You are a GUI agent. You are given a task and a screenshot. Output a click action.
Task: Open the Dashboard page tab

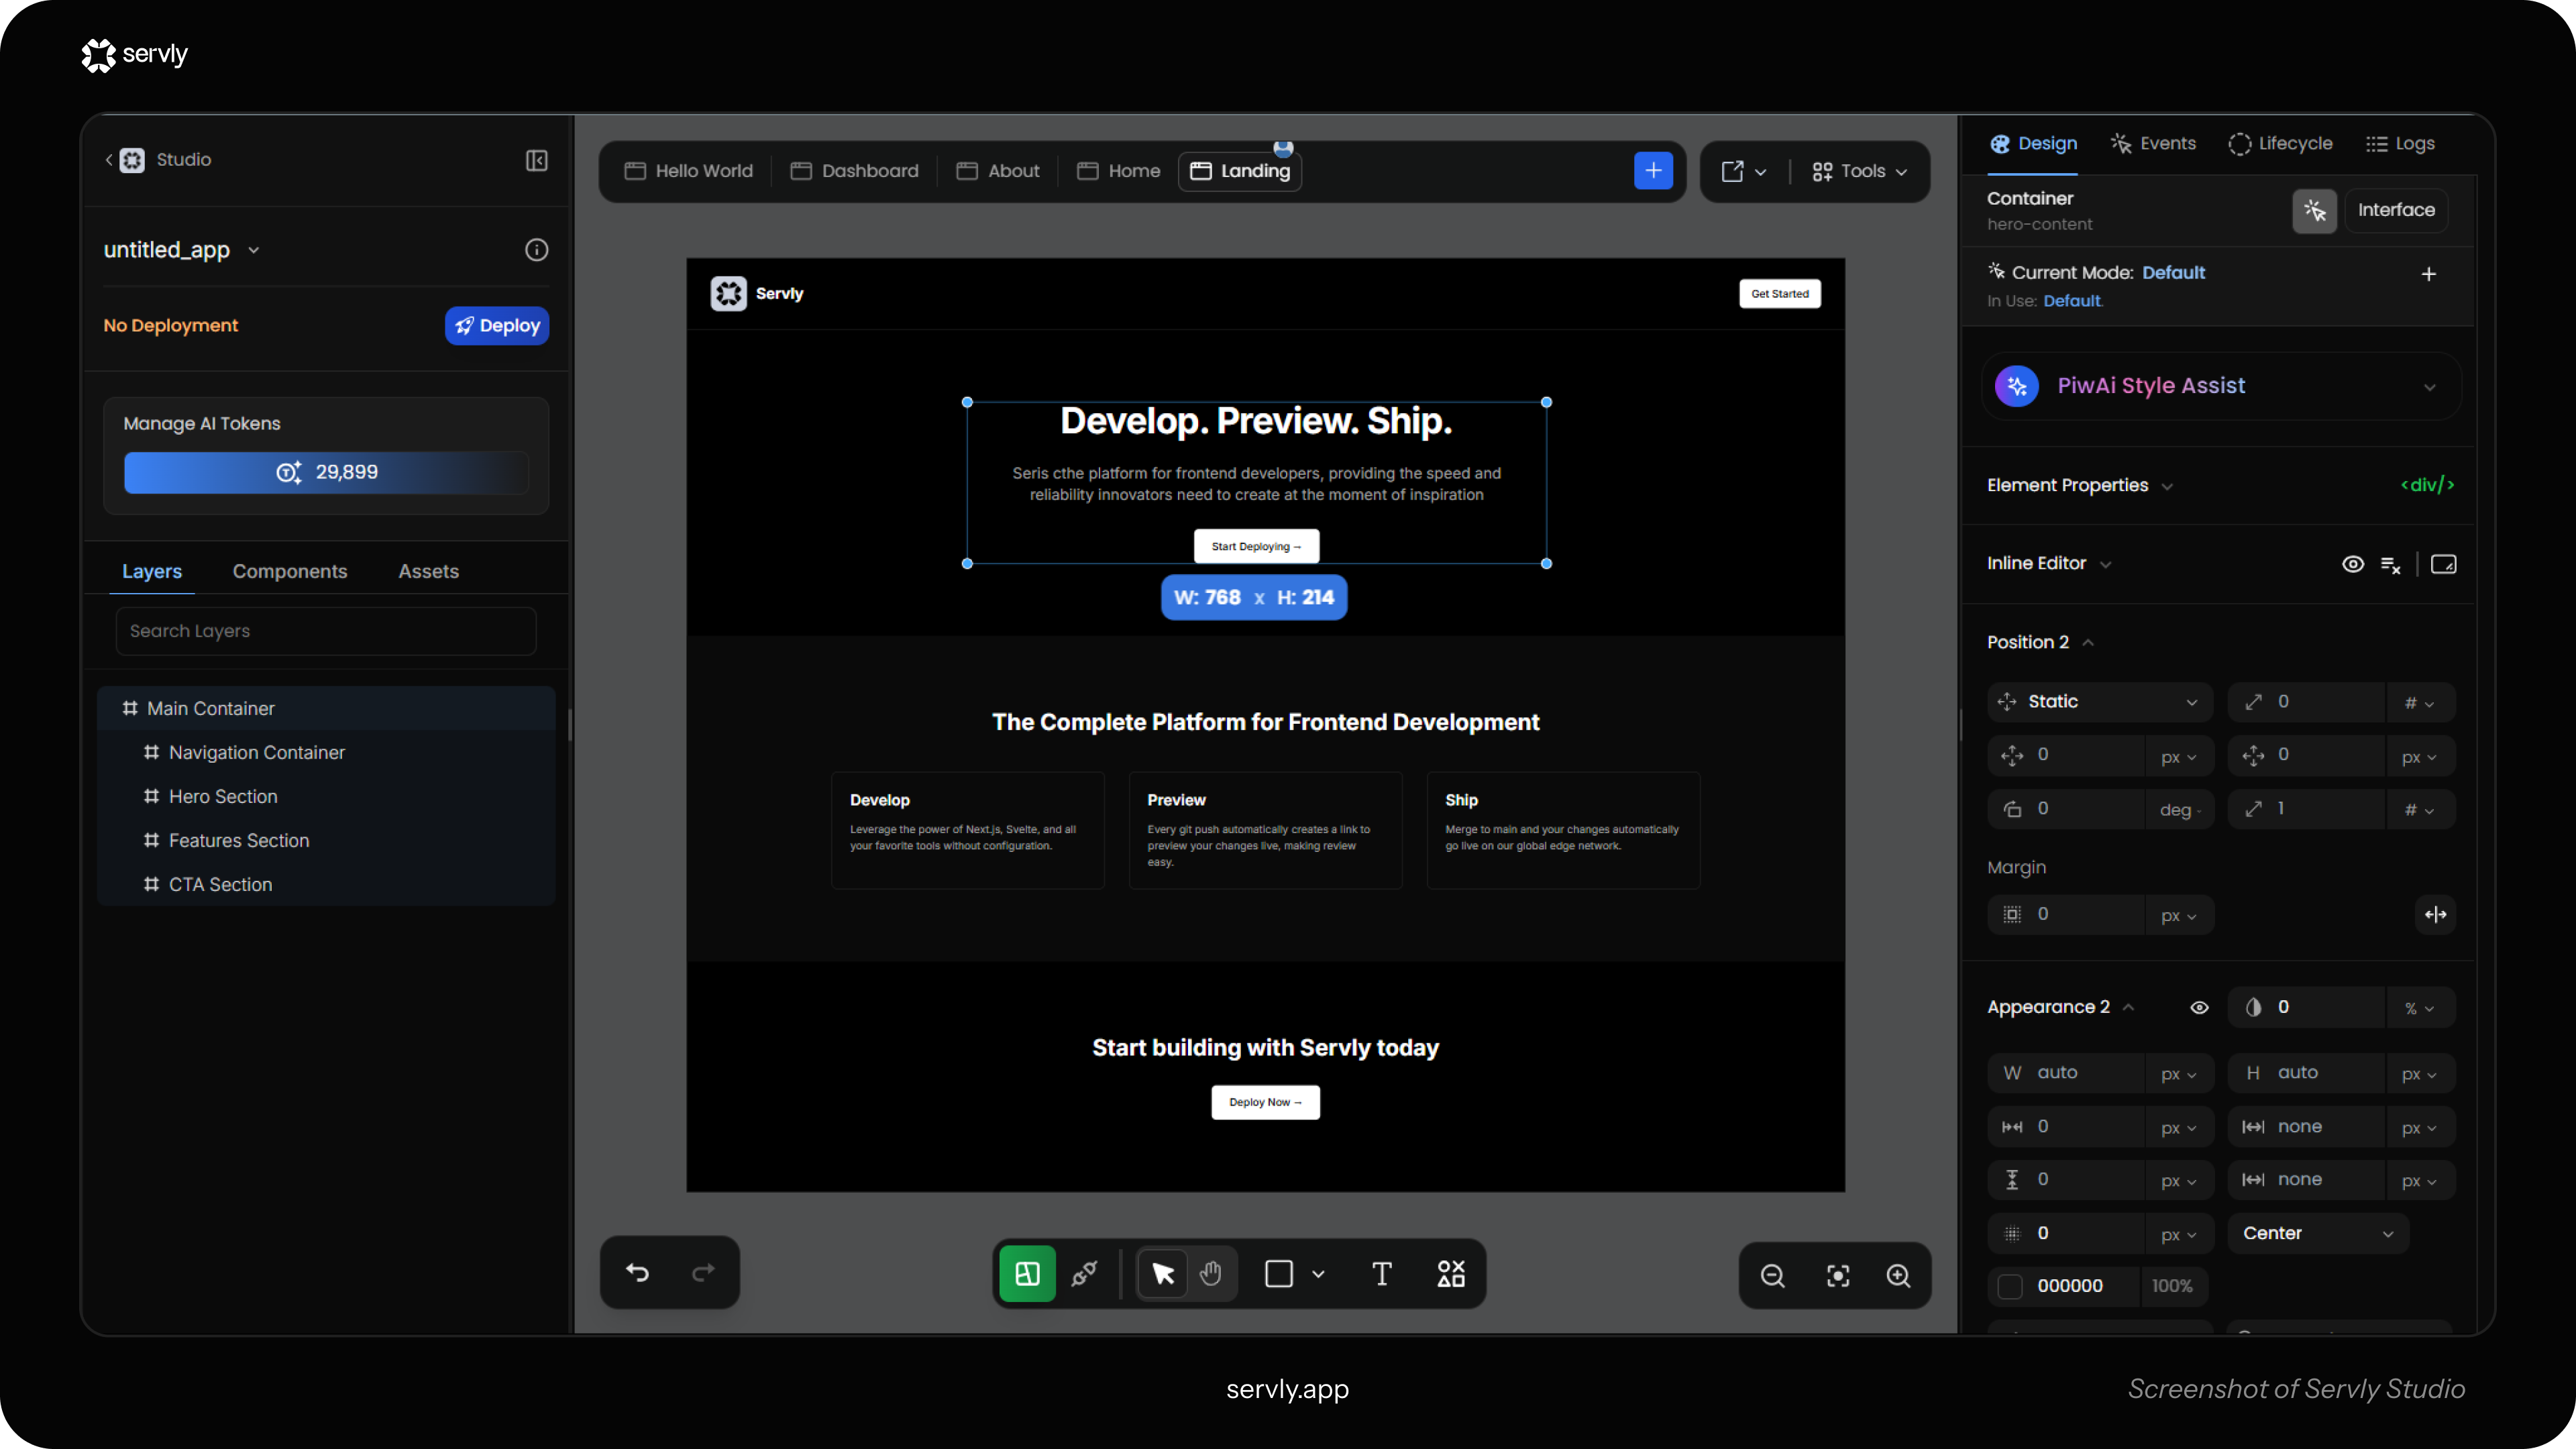click(x=854, y=171)
